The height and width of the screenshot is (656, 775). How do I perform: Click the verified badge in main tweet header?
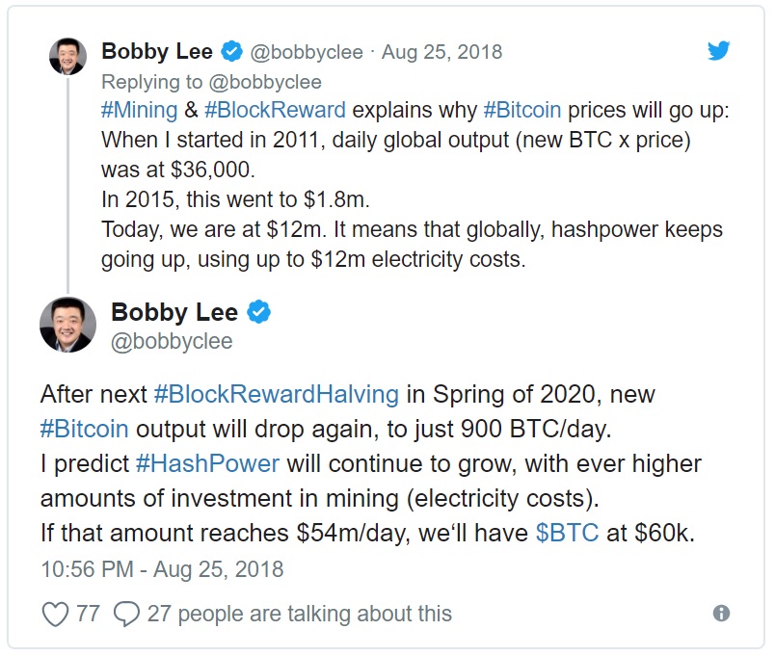click(x=258, y=312)
